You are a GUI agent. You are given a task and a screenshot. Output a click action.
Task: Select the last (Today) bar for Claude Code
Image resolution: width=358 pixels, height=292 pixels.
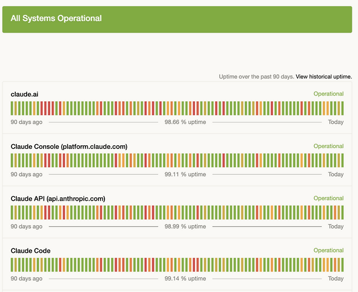[x=342, y=265]
